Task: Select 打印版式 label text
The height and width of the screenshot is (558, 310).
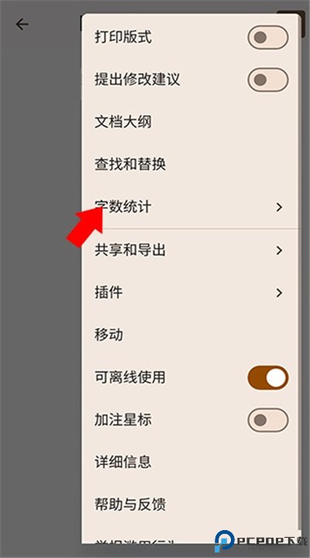Action: [123, 37]
